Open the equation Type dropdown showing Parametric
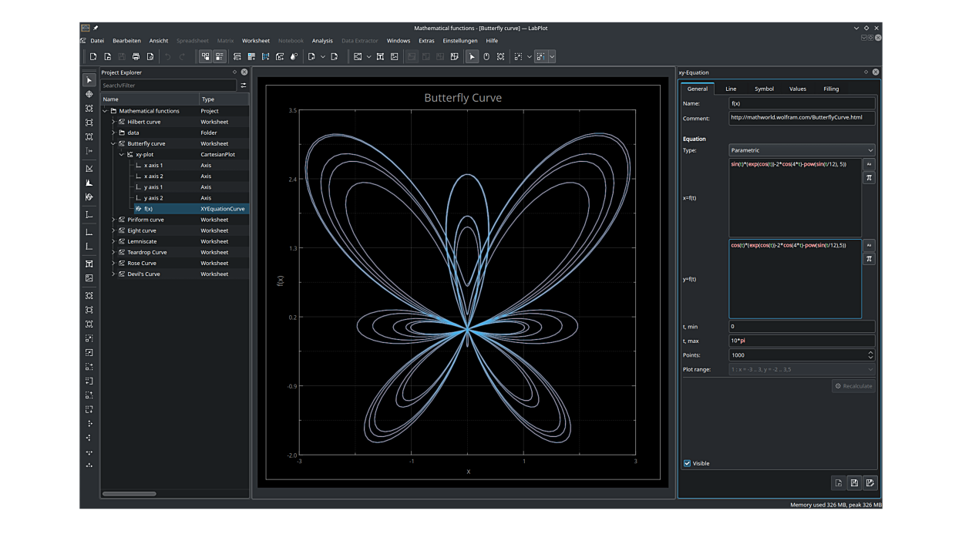 coord(802,150)
